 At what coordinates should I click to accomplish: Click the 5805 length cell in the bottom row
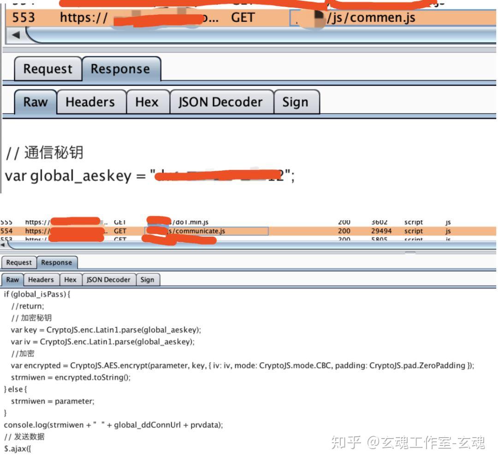[379, 239]
